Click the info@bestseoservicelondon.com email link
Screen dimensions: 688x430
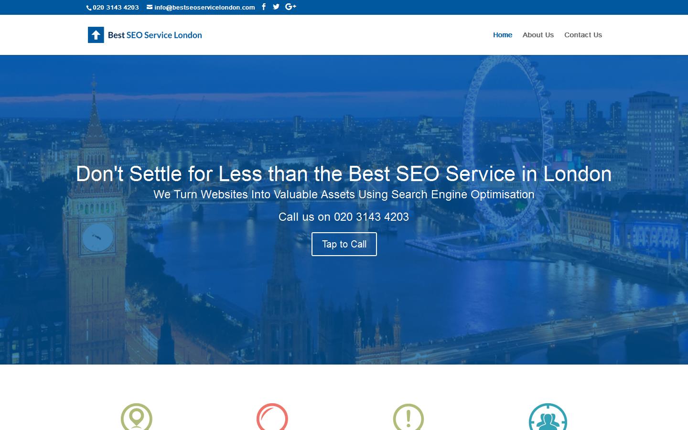pos(204,8)
